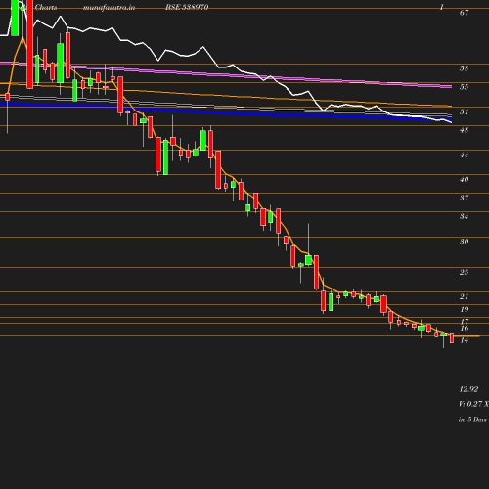Image resolution: width=489 pixels, height=489 pixels.
Task: Click the "in 5 Days" text
Action: coord(472,420)
